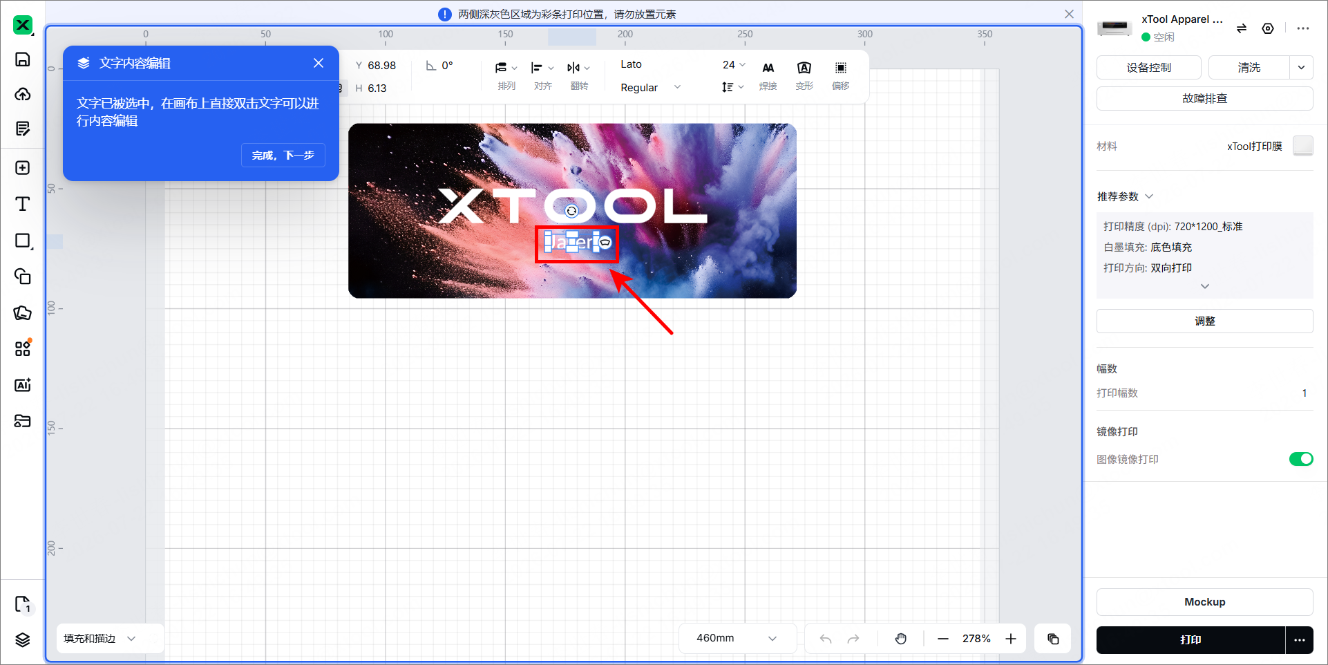The height and width of the screenshot is (665, 1328).
Task: Open the 460mm width dropdown
Action: coord(737,638)
